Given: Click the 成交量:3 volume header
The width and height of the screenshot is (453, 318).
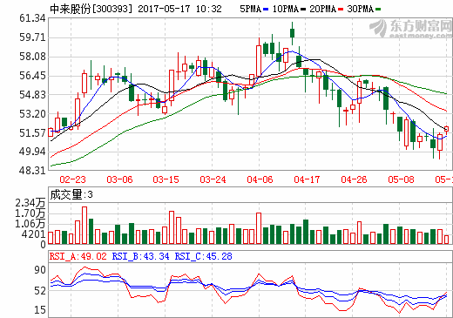Looking at the screenshot, I should point(71,194).
